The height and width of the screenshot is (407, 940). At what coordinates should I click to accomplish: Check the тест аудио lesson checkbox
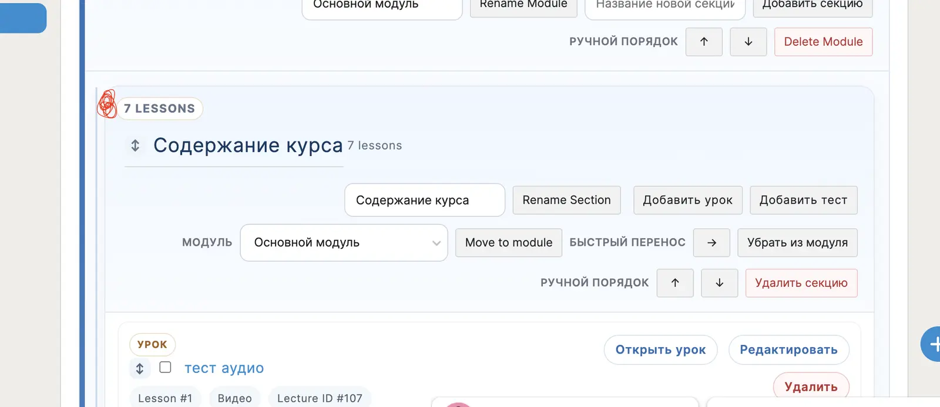pyautogui.click(x=166, y=367)
